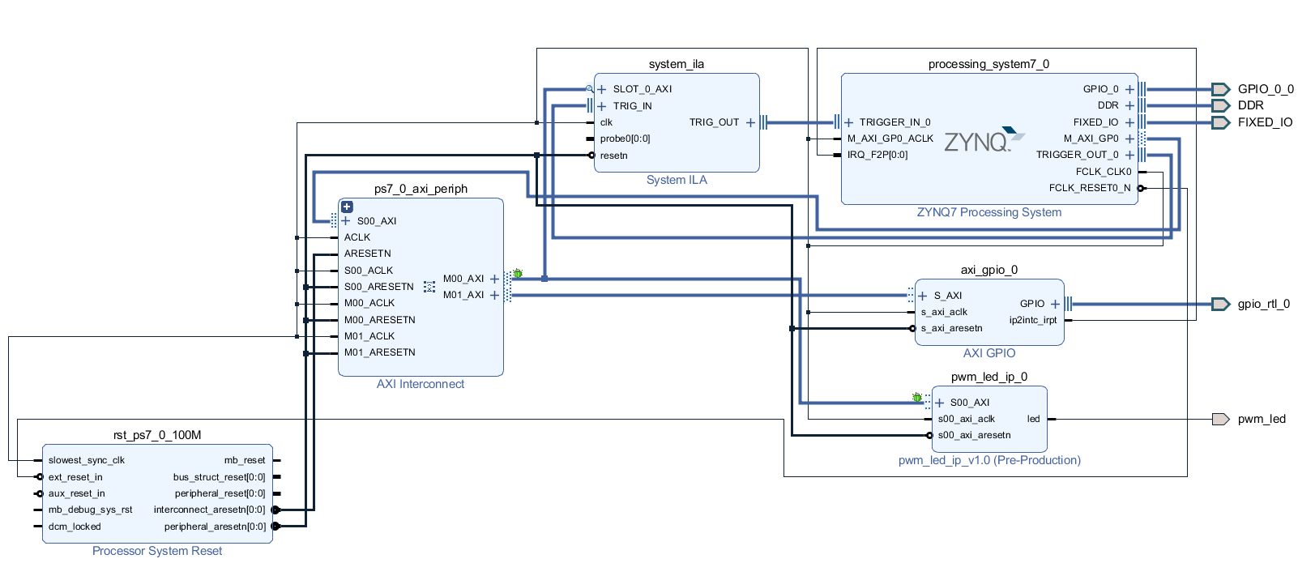Select the DDR external port symbol
This screenshot has height=563, width=1298.
pos(1221,105)
